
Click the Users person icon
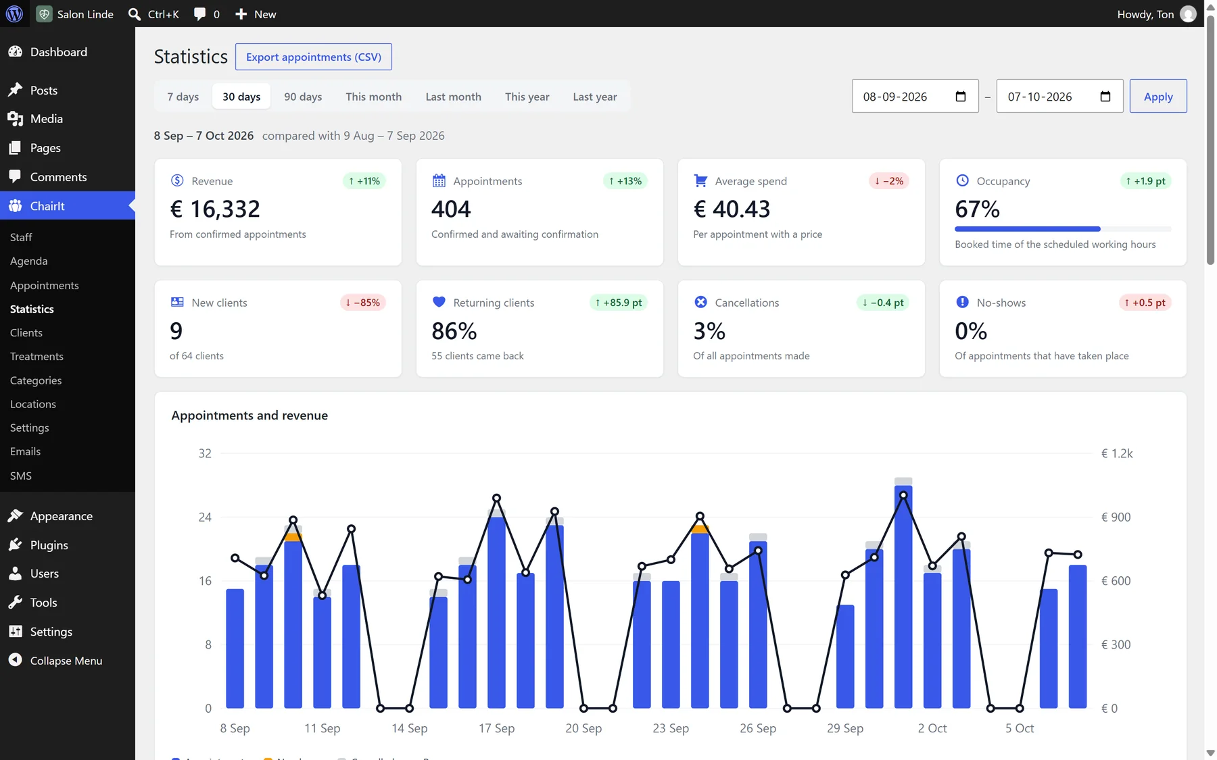tap(15, 574)
